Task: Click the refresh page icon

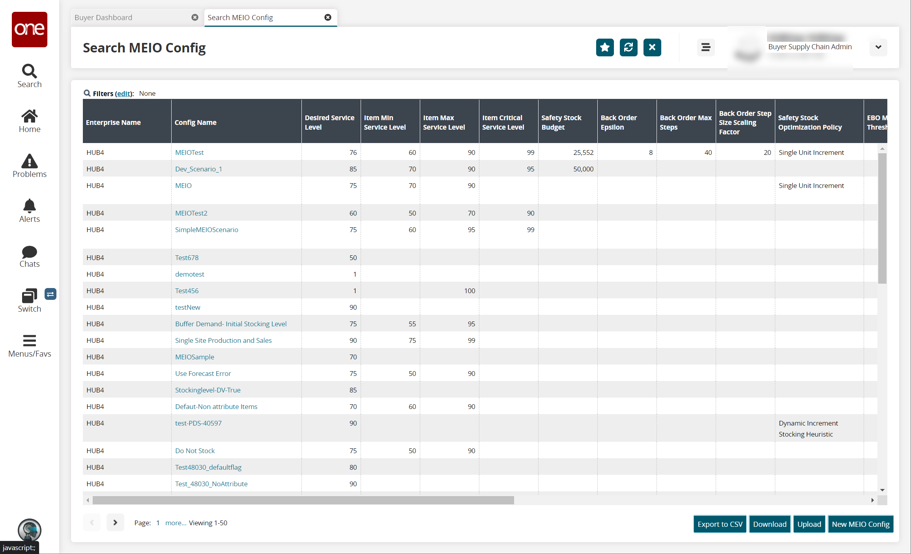Action: coord(628,48)
